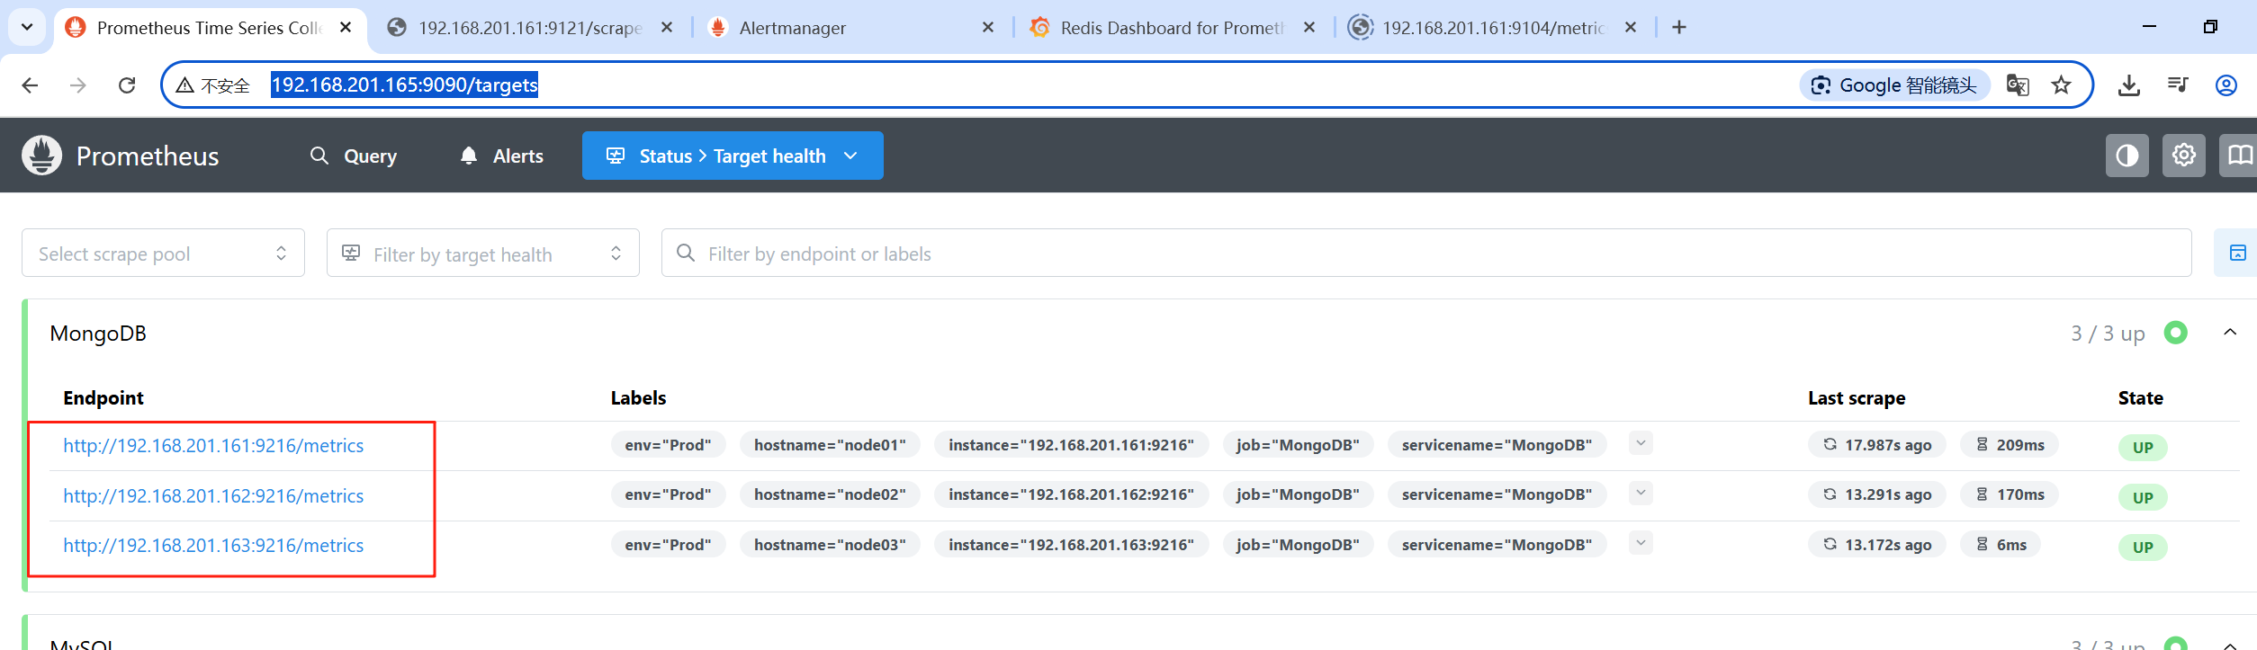
Task: Open the browser downloads icon
Action: pyautogui.click(x=2129, y=85)
